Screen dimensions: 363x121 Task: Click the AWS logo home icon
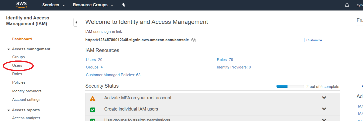point(21,5)
